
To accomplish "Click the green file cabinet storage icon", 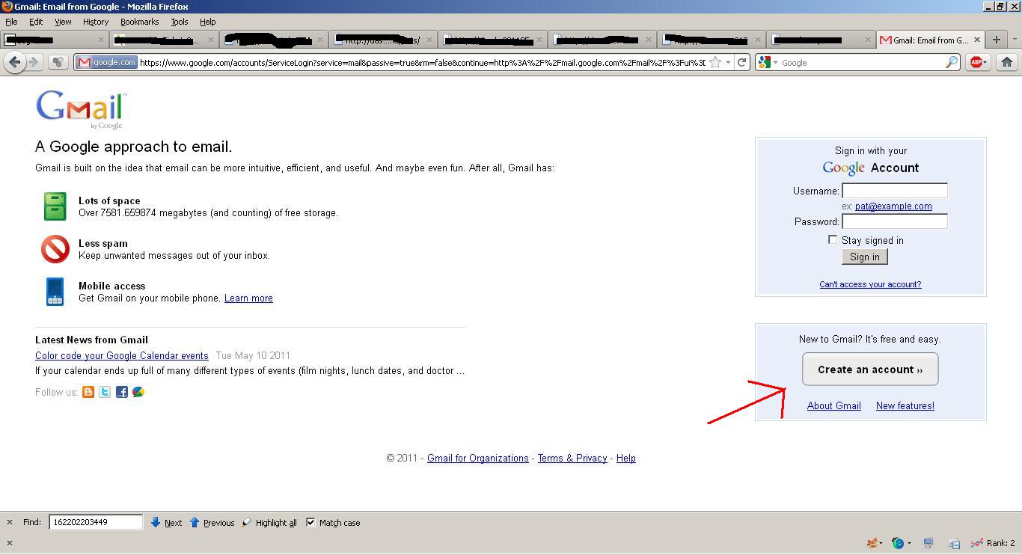I will [x=55, y=206].
